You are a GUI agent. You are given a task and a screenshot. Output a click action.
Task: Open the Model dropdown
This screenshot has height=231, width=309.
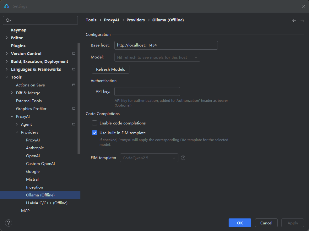point(157,58)
